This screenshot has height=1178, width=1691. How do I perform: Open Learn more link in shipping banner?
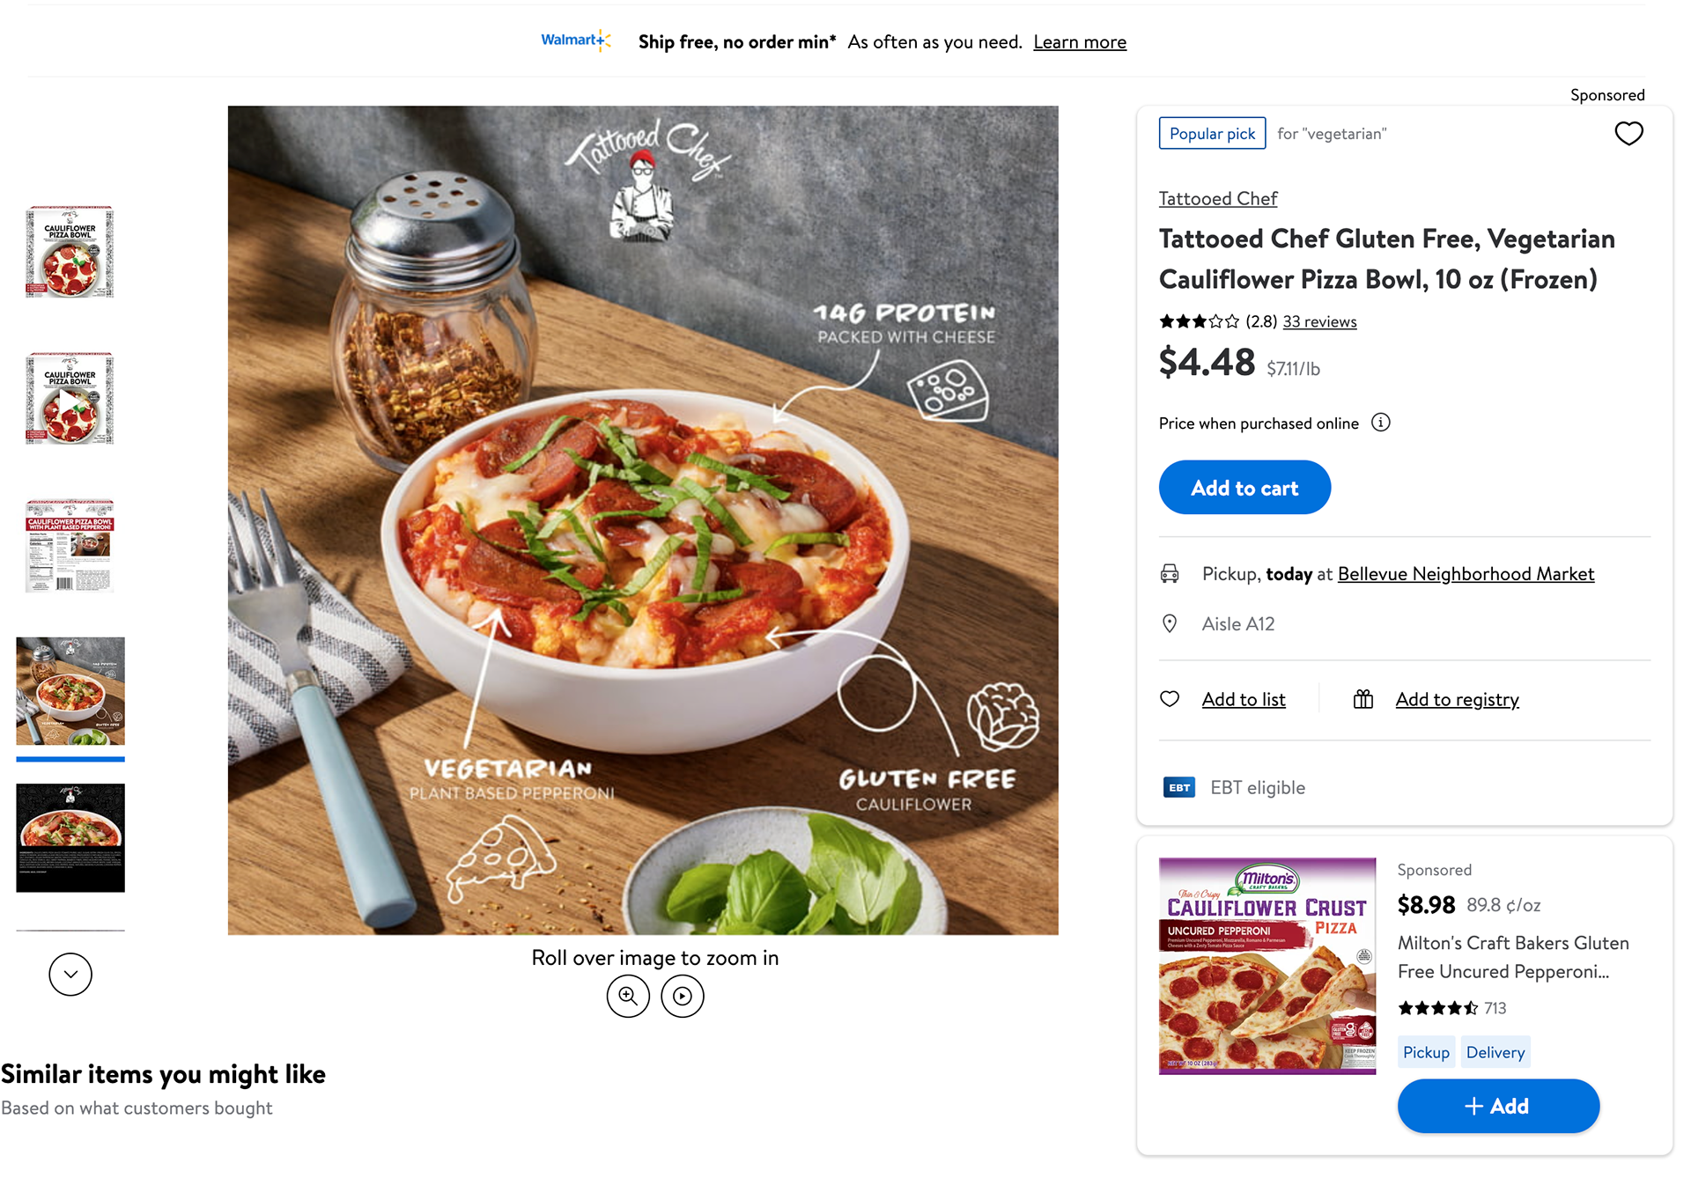pyautogui.click(x=1080, y=41)
